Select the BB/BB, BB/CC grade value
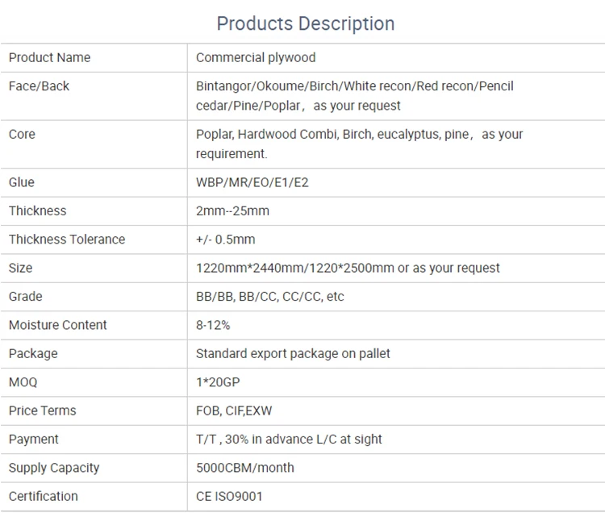 269,297
